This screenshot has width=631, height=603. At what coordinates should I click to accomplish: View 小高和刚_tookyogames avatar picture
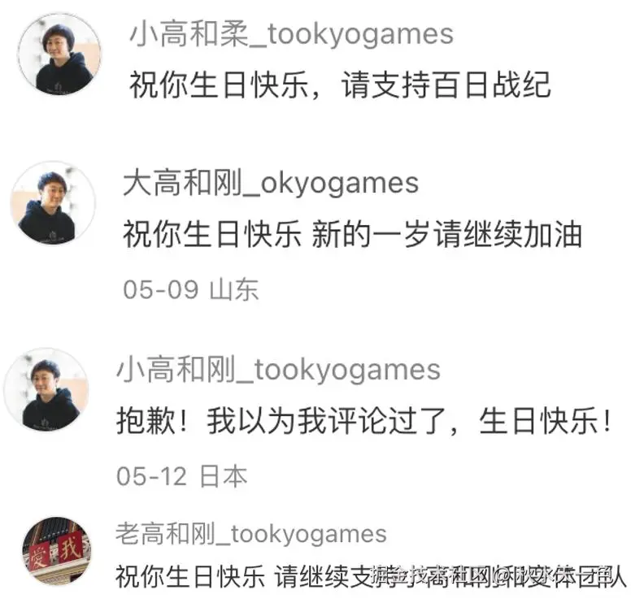(46, 390)
